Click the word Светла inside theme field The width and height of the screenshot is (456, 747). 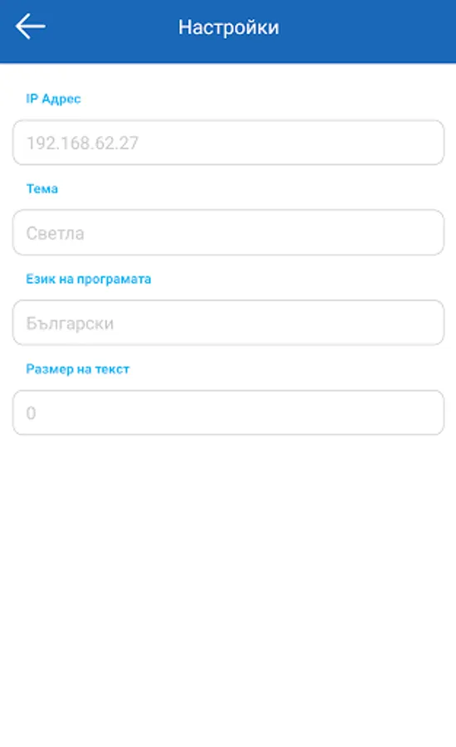(x=56, y=233)
